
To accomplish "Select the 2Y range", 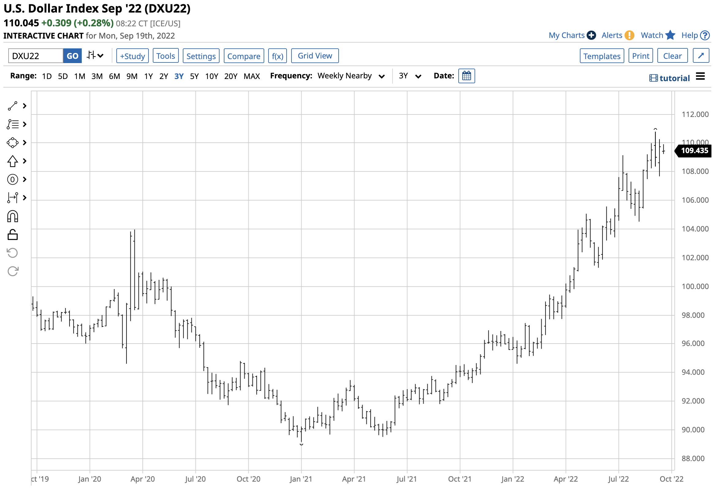I will point(164,77).
